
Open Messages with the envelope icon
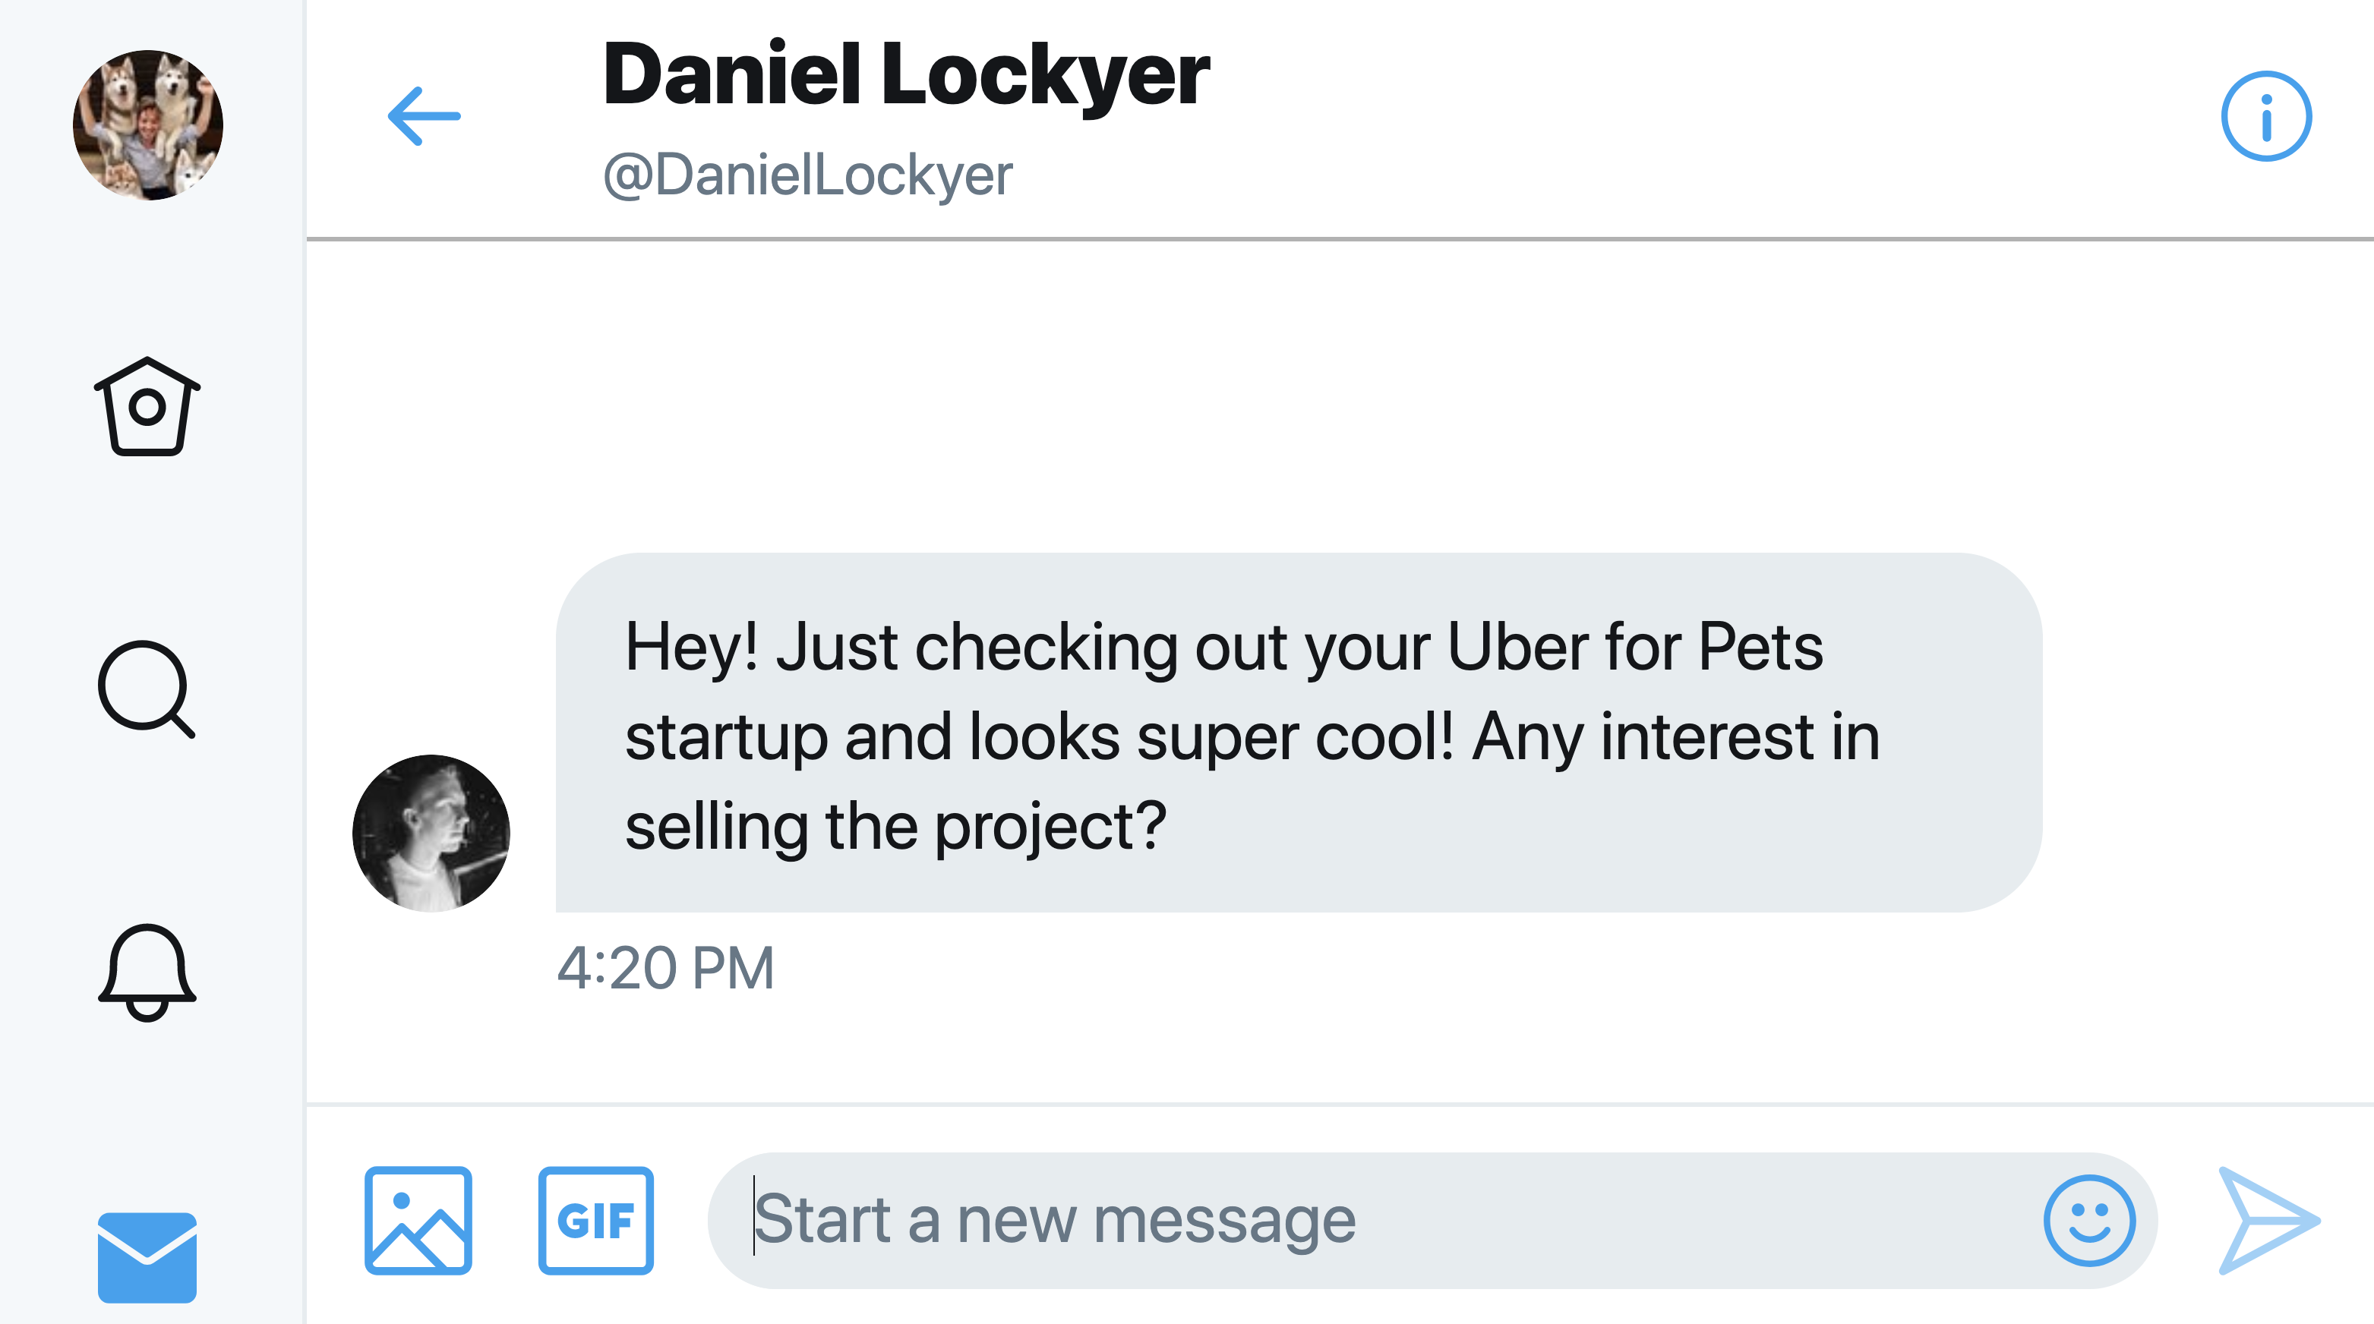[147, 1256]
